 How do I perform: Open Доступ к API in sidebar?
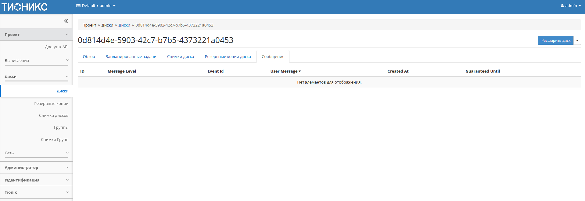pos(56,47)
